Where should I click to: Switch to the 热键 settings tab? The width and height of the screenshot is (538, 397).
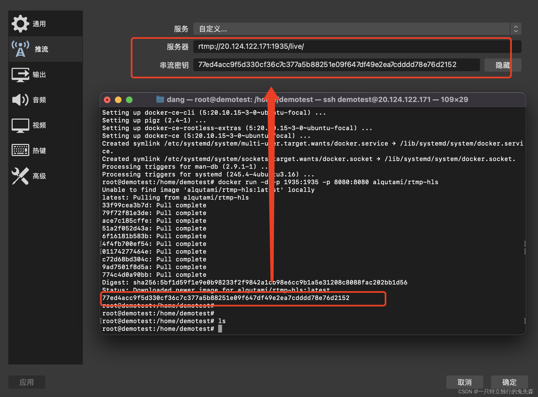point(46,151)
